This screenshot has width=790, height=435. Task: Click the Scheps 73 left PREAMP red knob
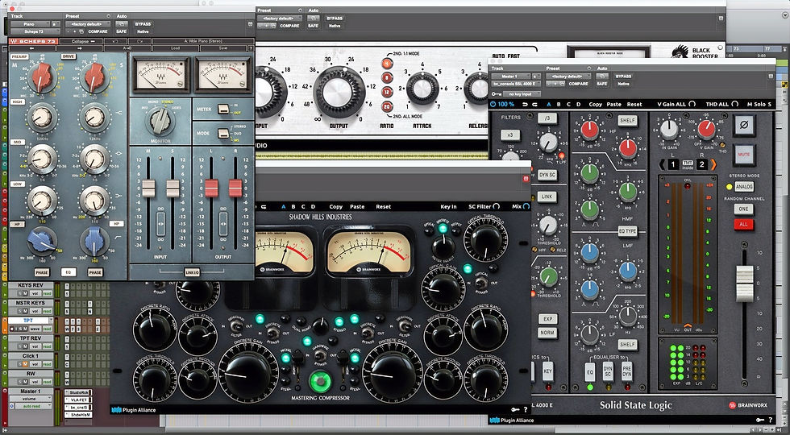click(42, 77)
